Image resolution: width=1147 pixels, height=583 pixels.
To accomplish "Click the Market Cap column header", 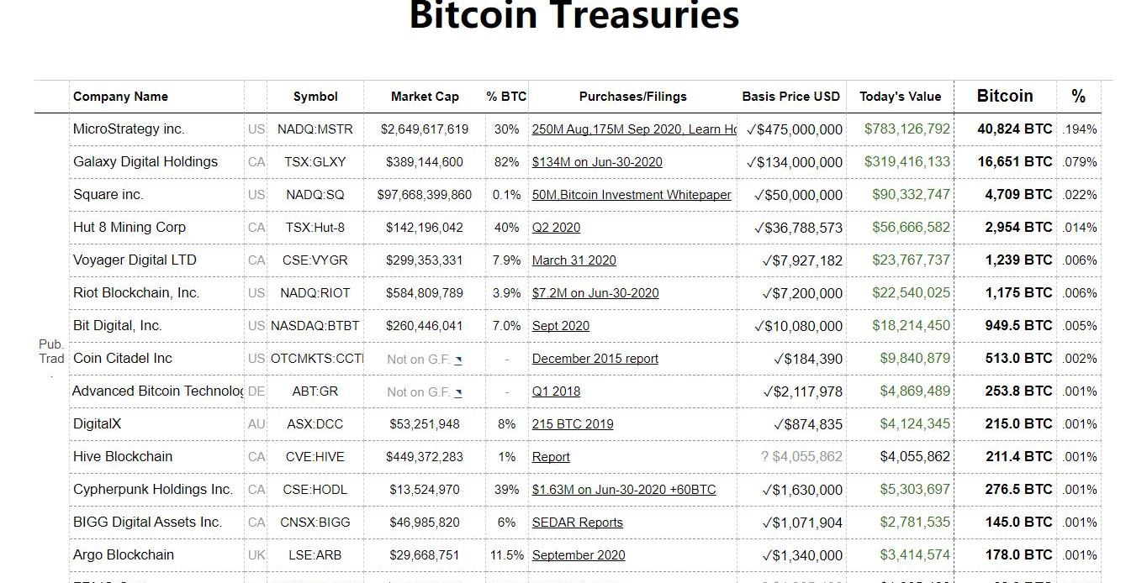I will [425, 97].
